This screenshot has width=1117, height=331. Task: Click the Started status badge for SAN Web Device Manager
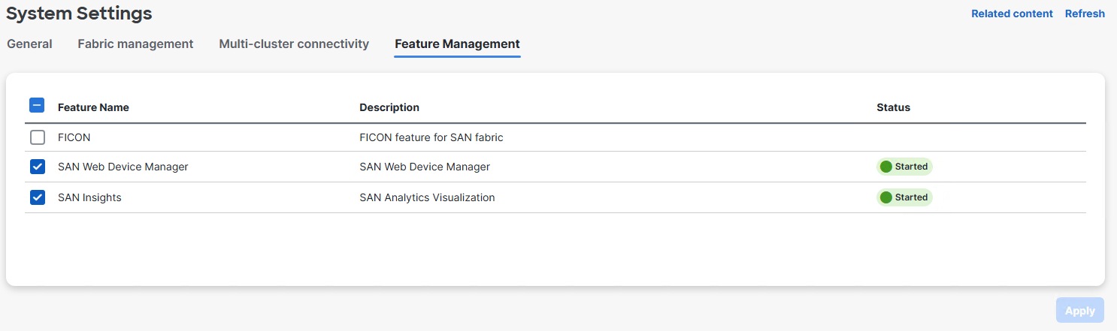click(x=904, y=167)
